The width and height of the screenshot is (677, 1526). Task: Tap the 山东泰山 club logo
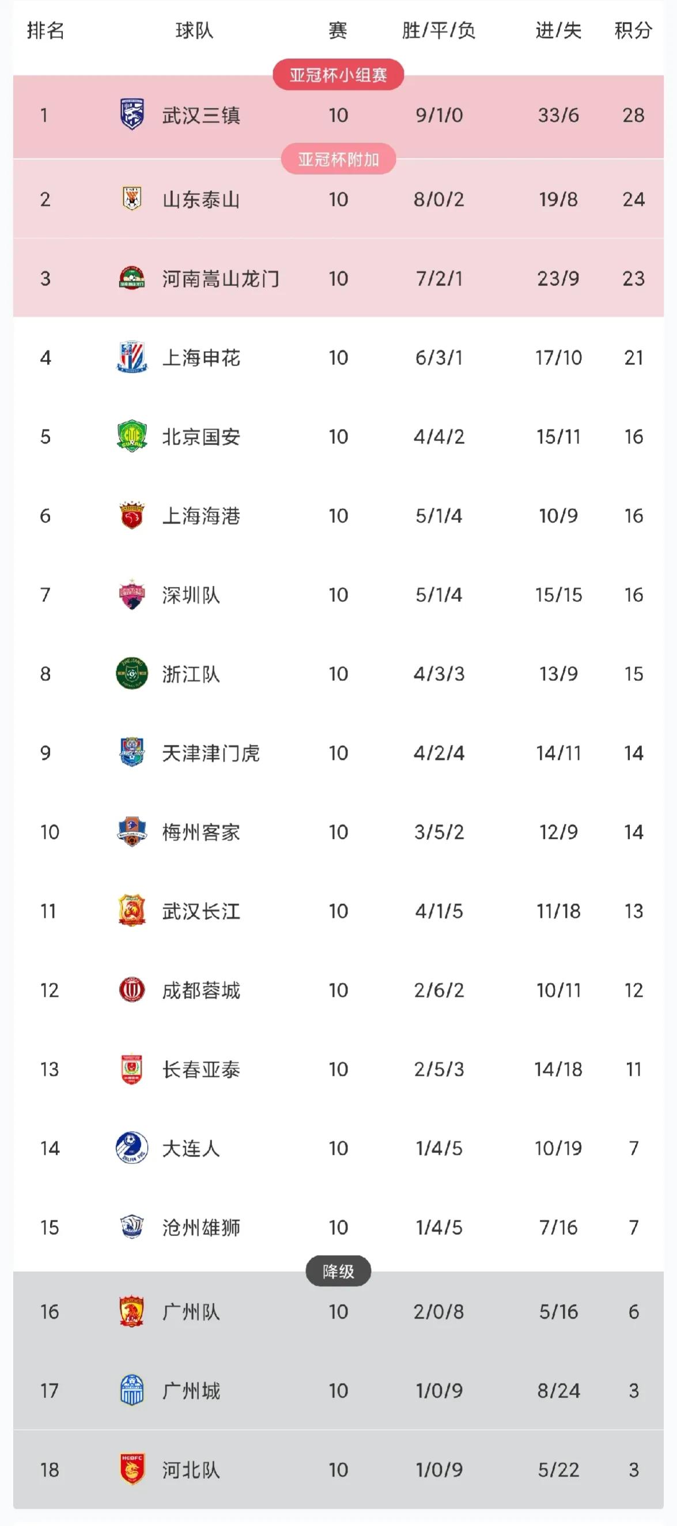pyautogui.click(x=131, y=199)
